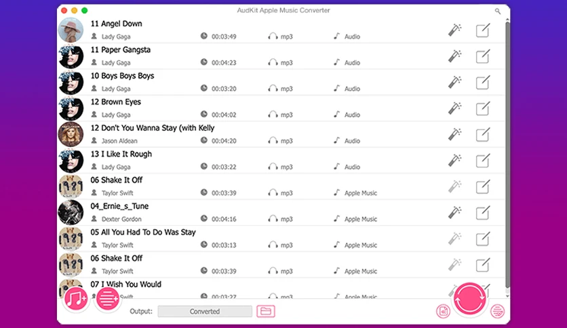Viewport: 567px width, 328px height.
Task: Select the track title "07 I Wish You Would"
Action: tap(126, 285)
